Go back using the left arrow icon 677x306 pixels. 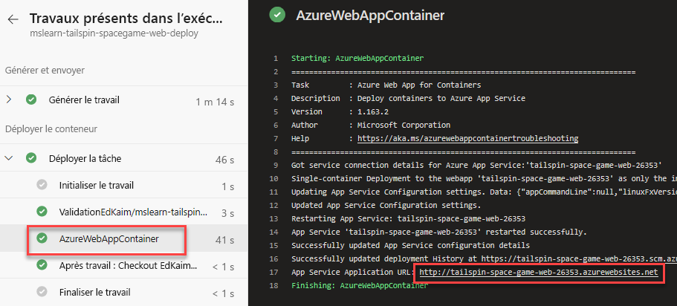pyautogui.click(x=13, y=19)
